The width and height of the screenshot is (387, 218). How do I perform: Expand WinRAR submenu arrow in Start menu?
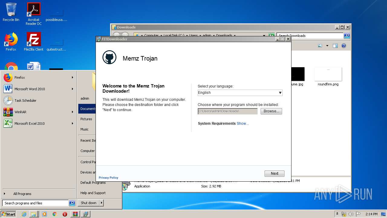[x=73, y=112]
